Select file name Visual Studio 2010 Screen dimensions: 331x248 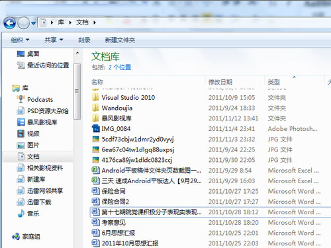click(x=128, y=97)
